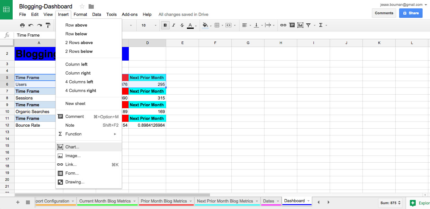The image size is (430, 209).
Task: Click the insert chart toolbar icon
Action: (300, 25)
